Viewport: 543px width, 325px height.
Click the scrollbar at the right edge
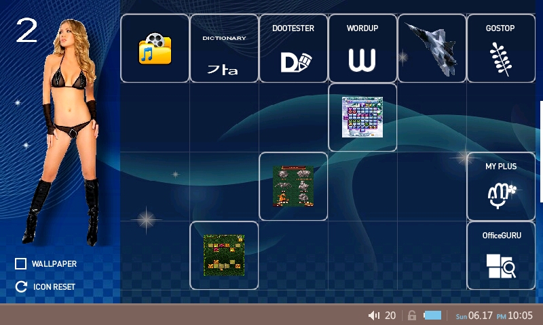(x=541, y=152)
